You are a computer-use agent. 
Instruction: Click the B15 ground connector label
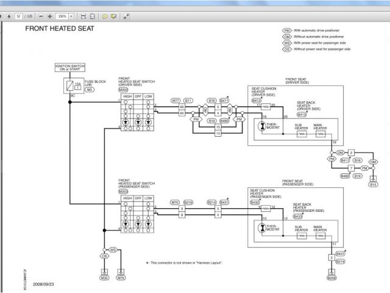pyautogui.click(x=374, y=183)
